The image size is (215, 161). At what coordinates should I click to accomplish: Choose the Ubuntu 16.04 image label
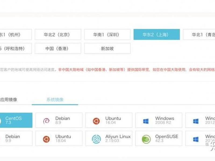click(x=113, y=120)
